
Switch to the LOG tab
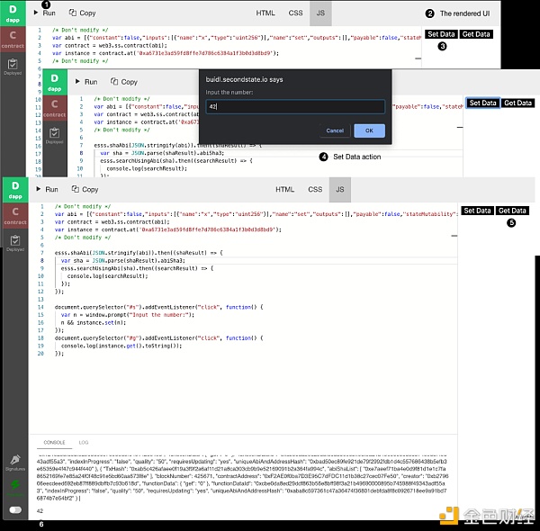click(x=84, y=442)
